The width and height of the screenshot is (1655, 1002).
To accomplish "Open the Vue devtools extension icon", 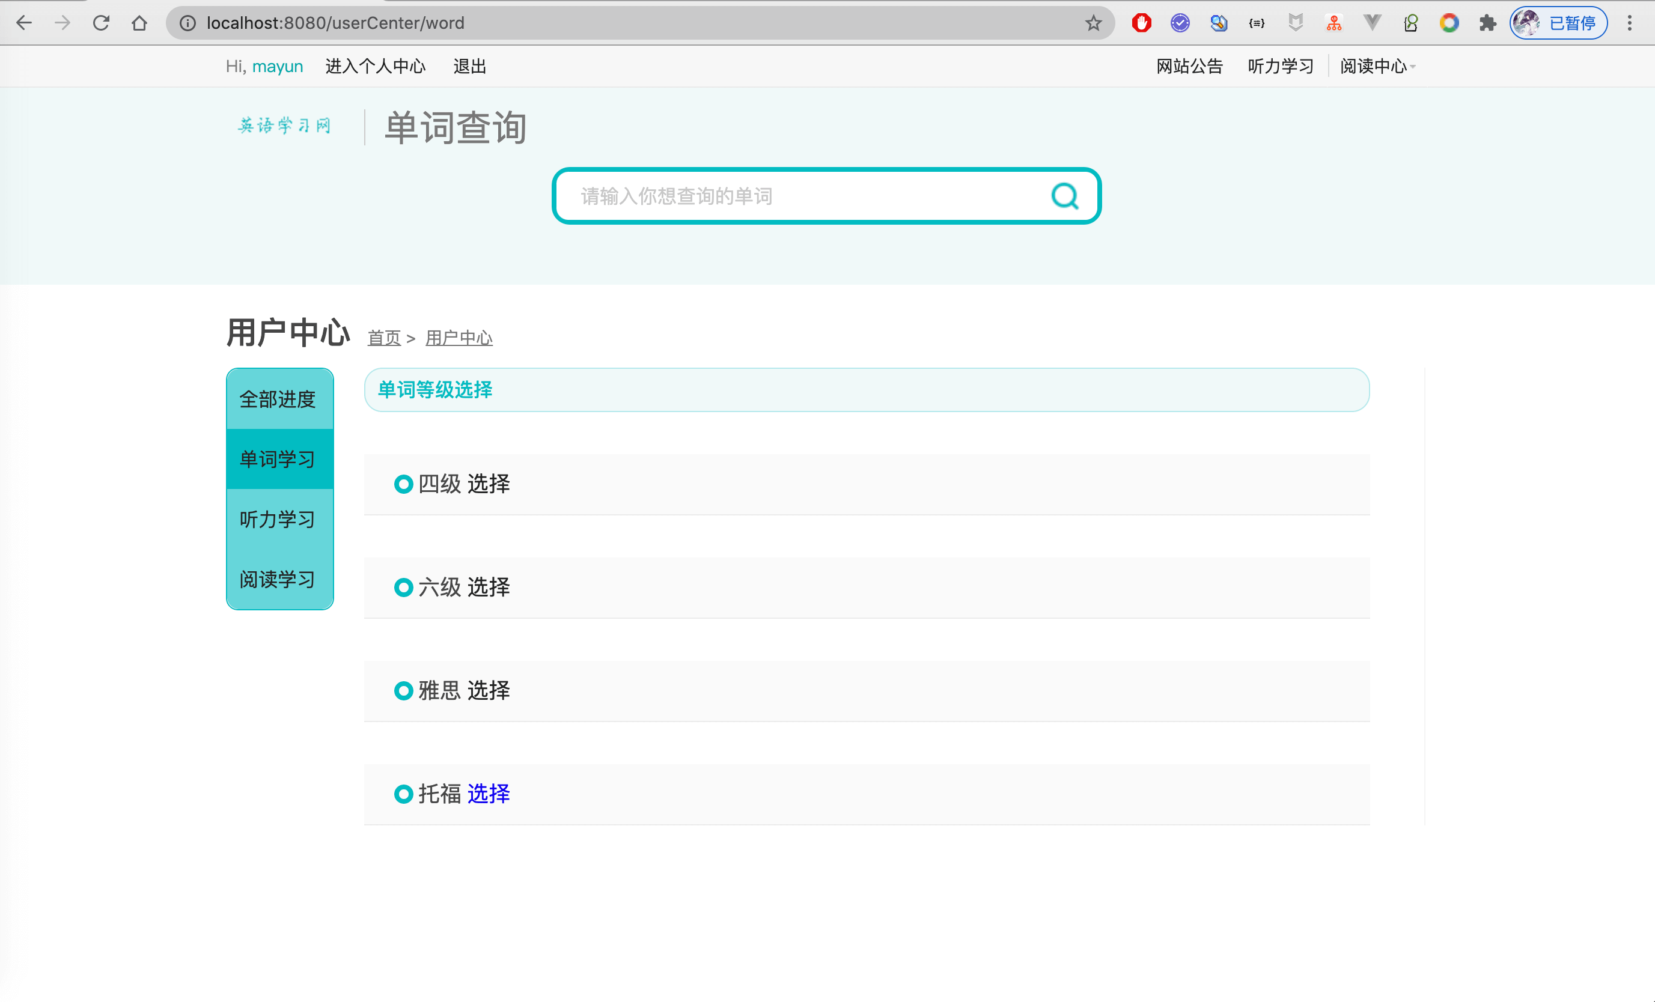I will click(1372, 23).
